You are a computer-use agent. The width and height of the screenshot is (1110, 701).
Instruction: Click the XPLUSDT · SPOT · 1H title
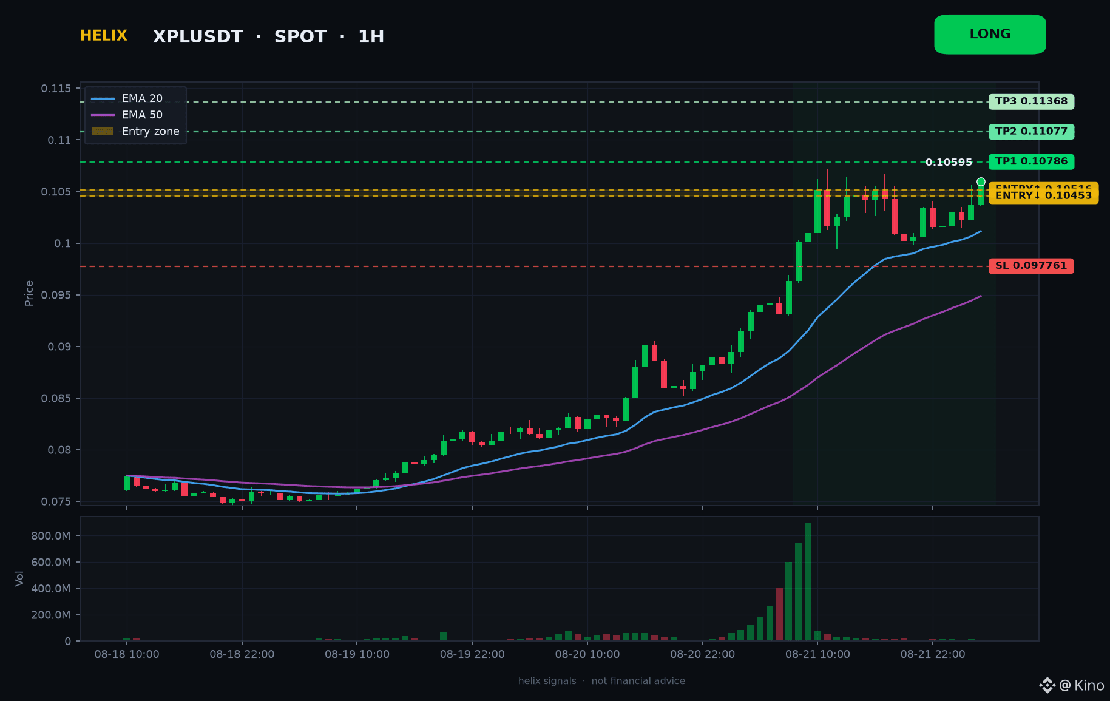tap(268, 36)
